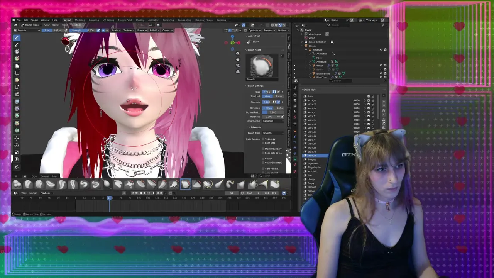494x278 pixels.
Task: Select rendered viewport shading sphere icon
Action: (x=283, y=25)
